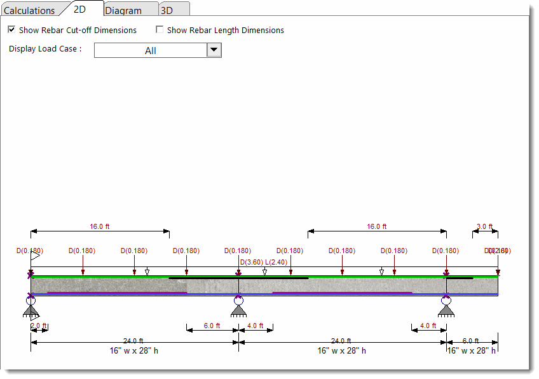Select the 2.0 ft dimension near left support
This screenshot has width=539, height=379.
click(39, 326)
